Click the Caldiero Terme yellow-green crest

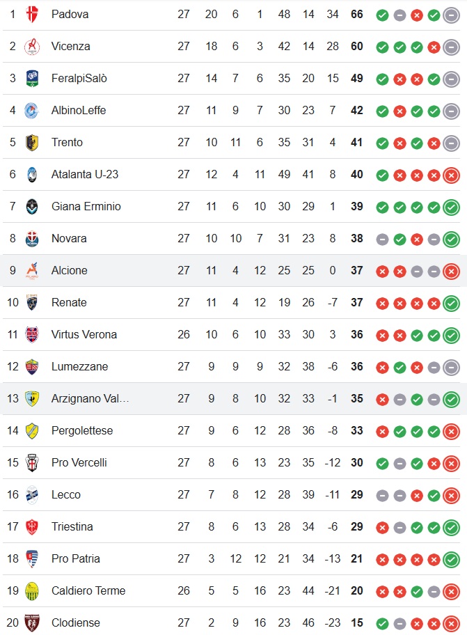click(32, 591)
